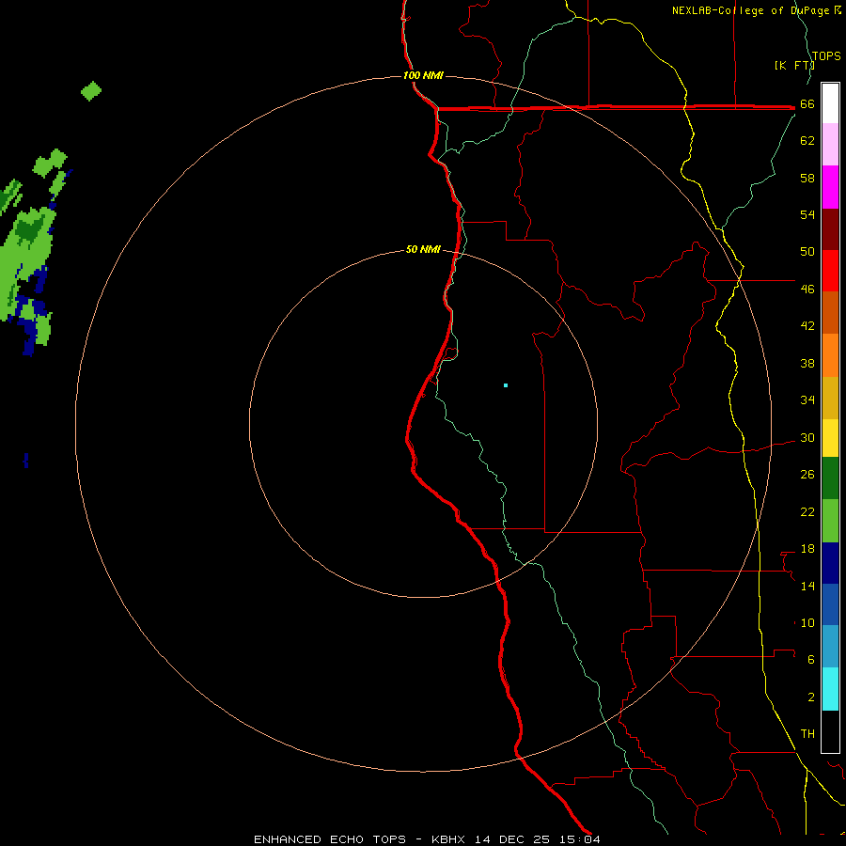Click the 'TOPS' legend title

coord(826,55)
